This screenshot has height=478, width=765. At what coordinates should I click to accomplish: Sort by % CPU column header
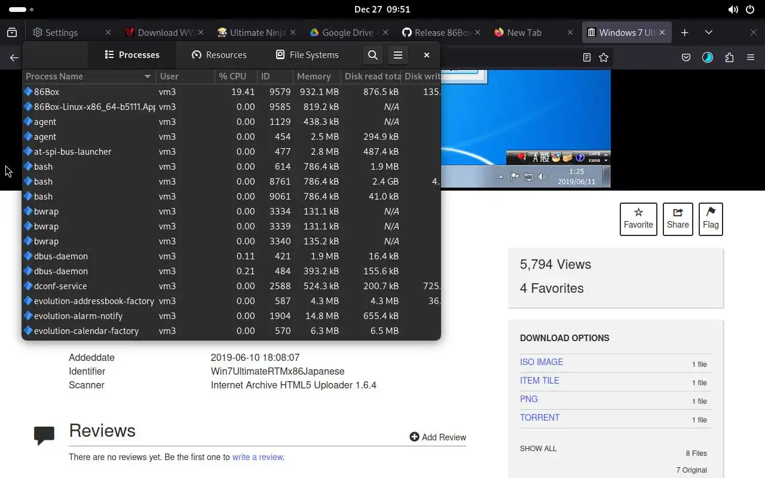pyautogui.click(x=236, y=76)
